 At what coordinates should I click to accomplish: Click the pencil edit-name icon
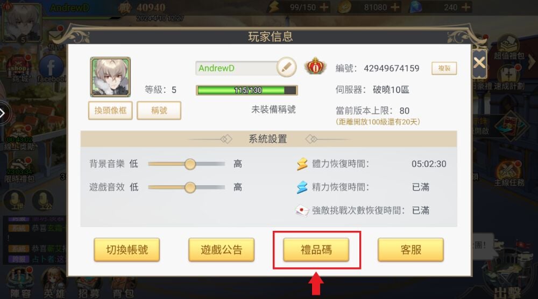pyautogui.click(x=287, y=67)
